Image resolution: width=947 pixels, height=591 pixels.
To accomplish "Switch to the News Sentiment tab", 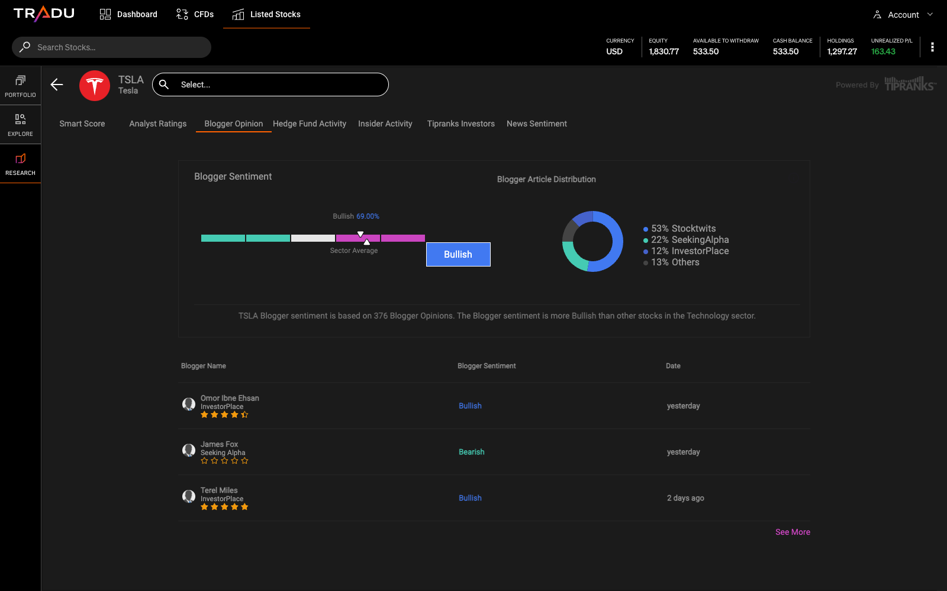I will (537, 124).
